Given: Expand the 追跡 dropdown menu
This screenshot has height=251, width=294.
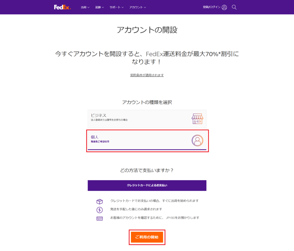Looking at the screenshot, I should [99, 7].
